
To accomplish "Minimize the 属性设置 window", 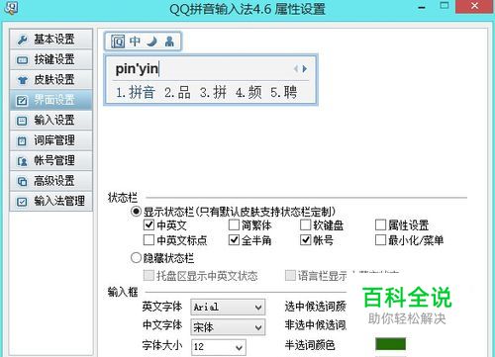I will (x=422, y=7).
